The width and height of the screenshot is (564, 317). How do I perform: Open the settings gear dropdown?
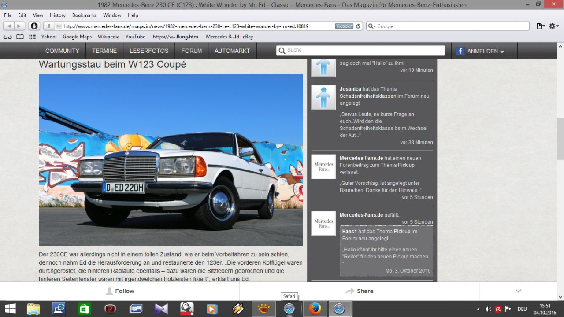553,26
